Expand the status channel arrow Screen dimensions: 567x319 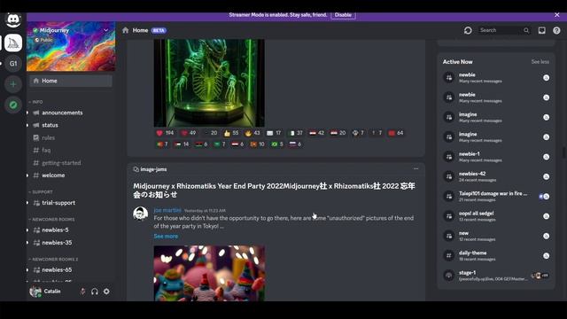pyautogui.click(x=27, y=125)
